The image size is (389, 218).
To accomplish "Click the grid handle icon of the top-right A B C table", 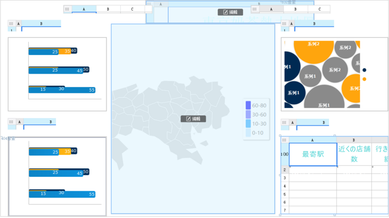I will [x=255, y=9].
